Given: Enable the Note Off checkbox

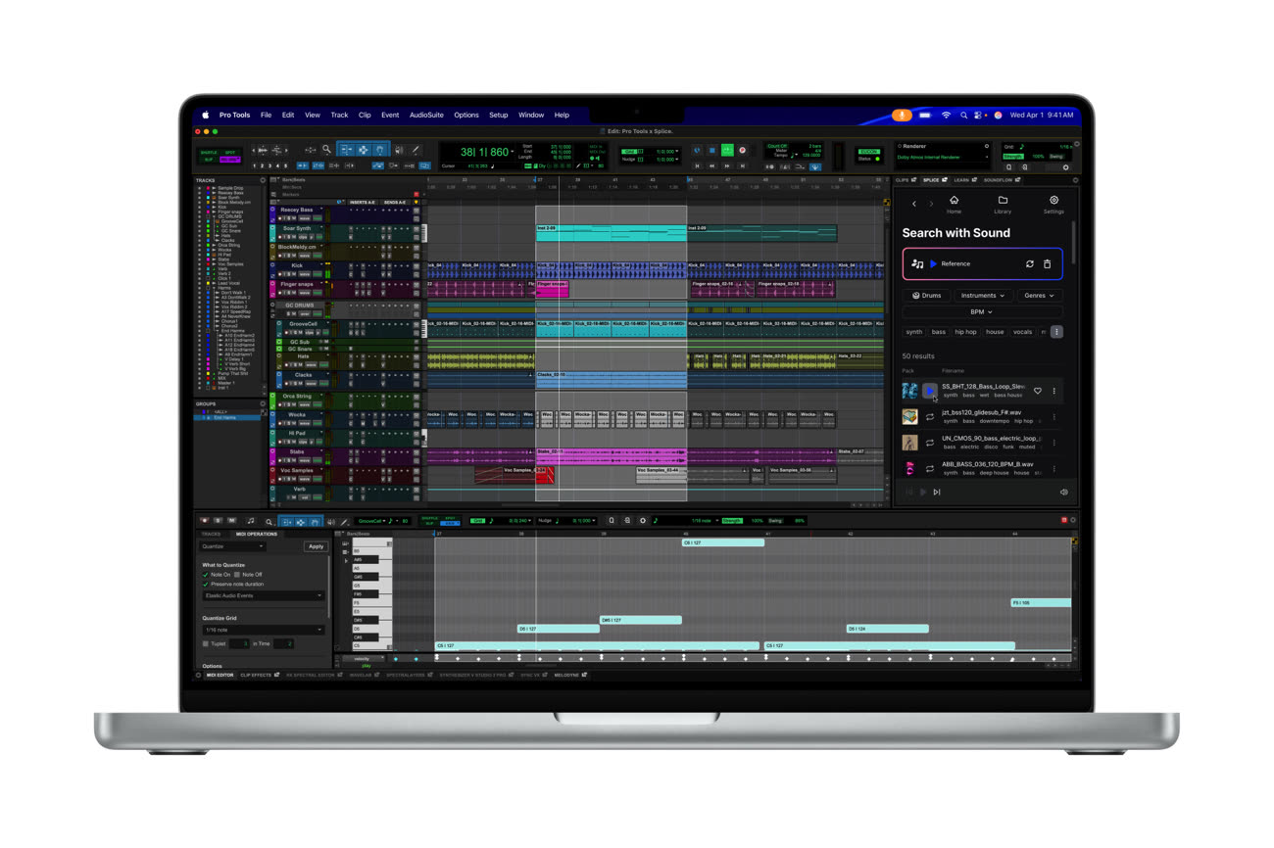Looking at the screenshot, I should [237, 575].
